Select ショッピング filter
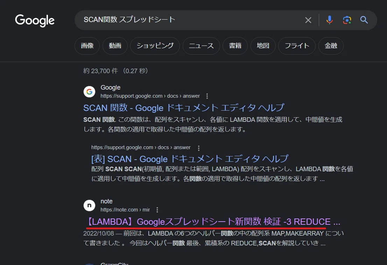This screenshot has width=387, height=265. [155, 46]
